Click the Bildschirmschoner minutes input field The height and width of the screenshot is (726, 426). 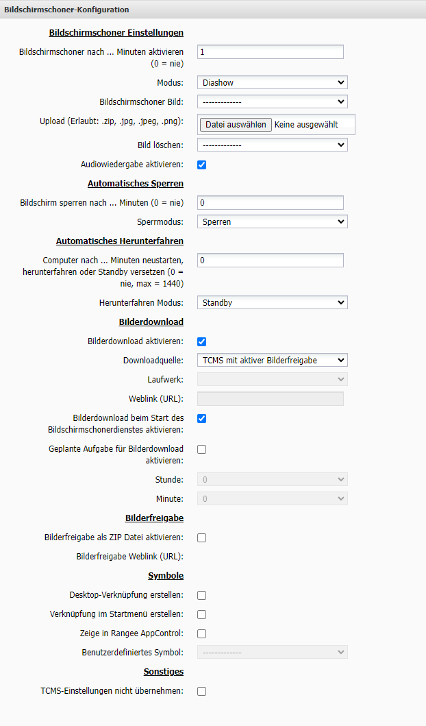270,52
